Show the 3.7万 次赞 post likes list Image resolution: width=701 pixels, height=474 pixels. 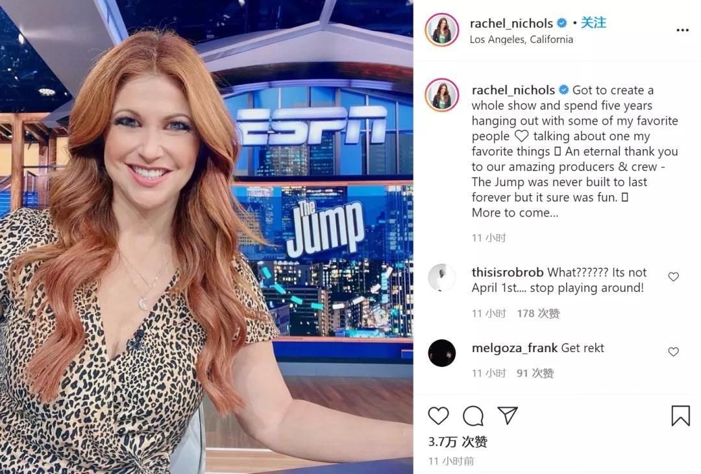458,442
